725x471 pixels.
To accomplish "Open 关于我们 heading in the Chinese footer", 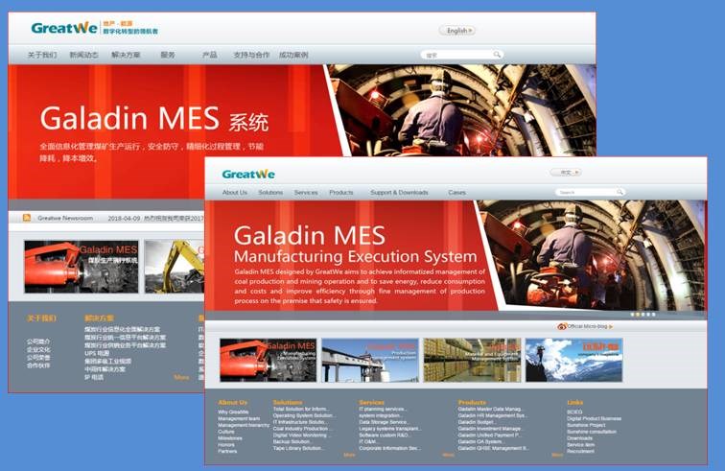I will pos(41,318).
